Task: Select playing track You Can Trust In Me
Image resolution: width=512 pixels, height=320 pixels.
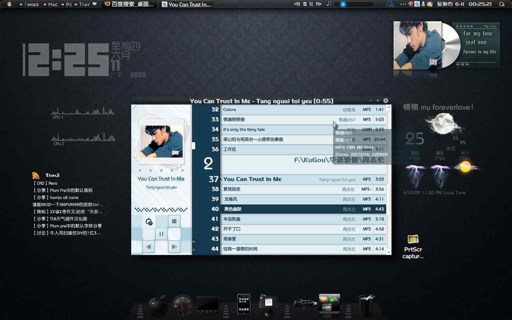Action: click(304, 179)
